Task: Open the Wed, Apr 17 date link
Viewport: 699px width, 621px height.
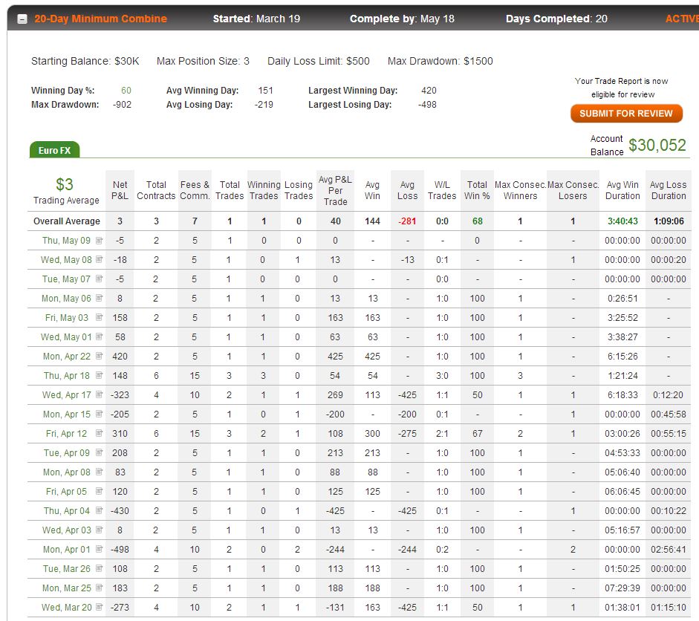Action: click(x=66, y=395)
